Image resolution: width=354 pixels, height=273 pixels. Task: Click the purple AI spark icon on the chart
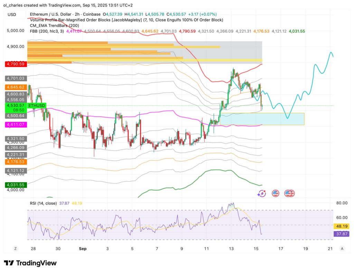click(x=262, y=193)
